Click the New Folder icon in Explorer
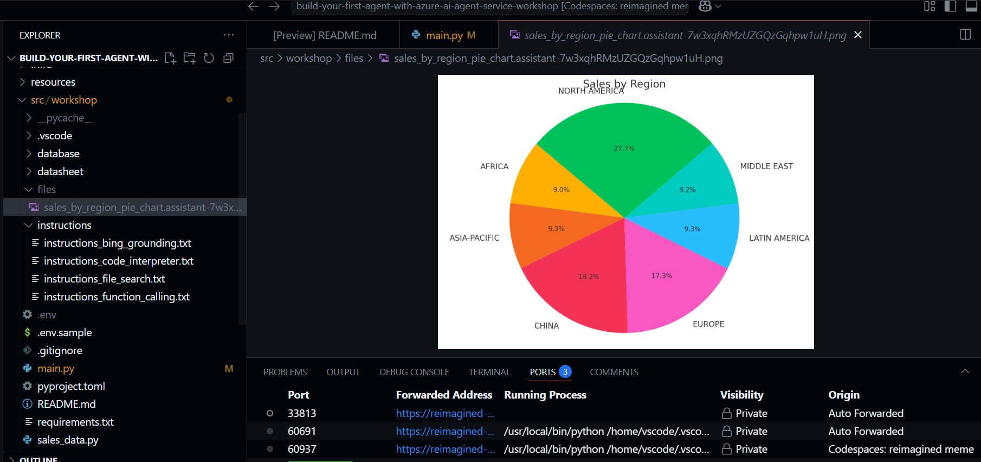 coord(190,58)
